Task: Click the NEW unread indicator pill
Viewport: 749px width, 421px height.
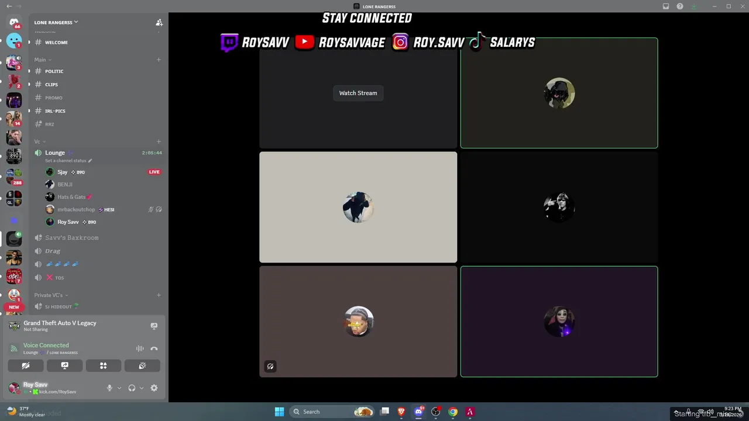Action: click(x=14, y=307)
